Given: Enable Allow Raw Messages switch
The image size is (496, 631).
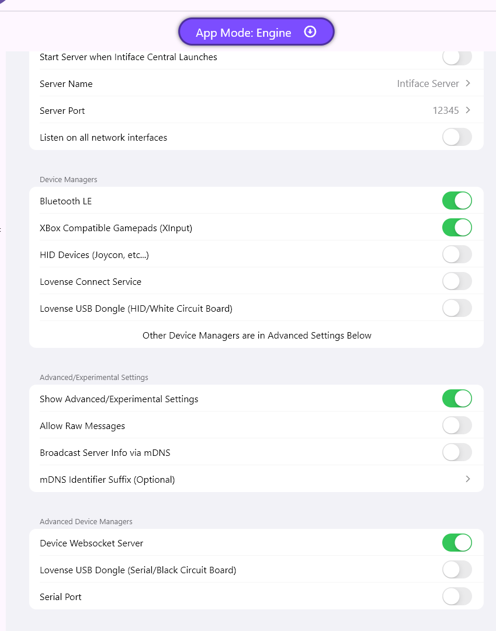Looking at the screenshot, I should coord(457,426).
